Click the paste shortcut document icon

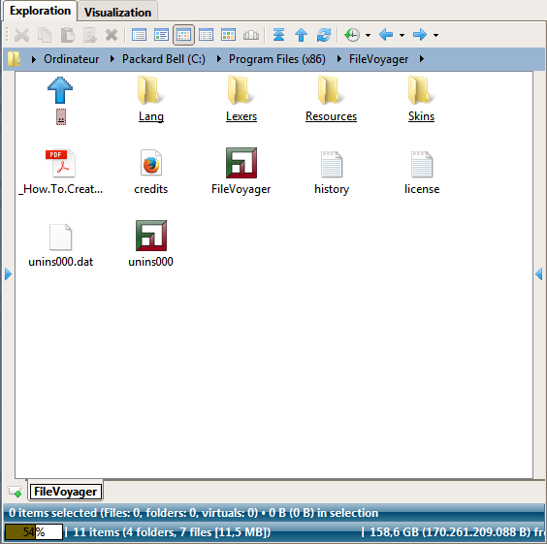(89, 35)
